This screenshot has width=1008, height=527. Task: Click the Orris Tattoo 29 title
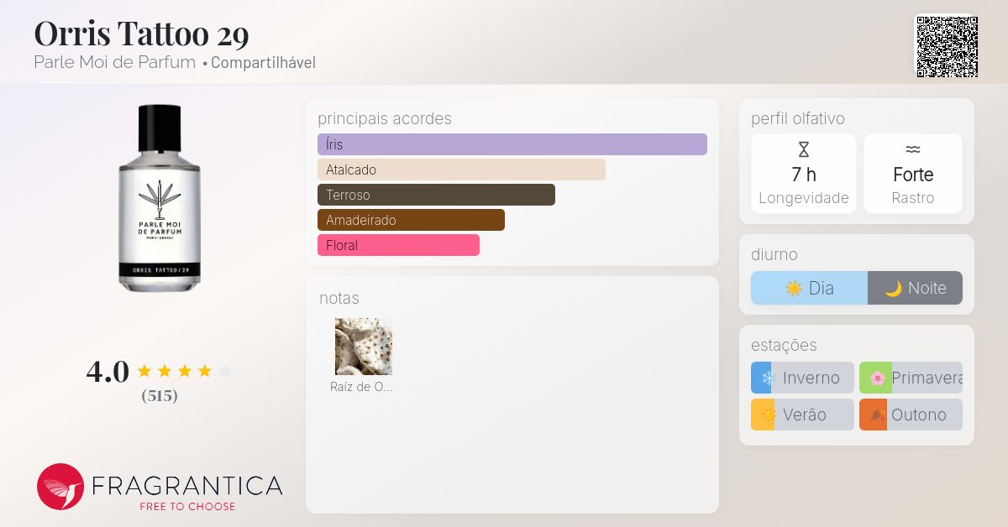(141, 34)
